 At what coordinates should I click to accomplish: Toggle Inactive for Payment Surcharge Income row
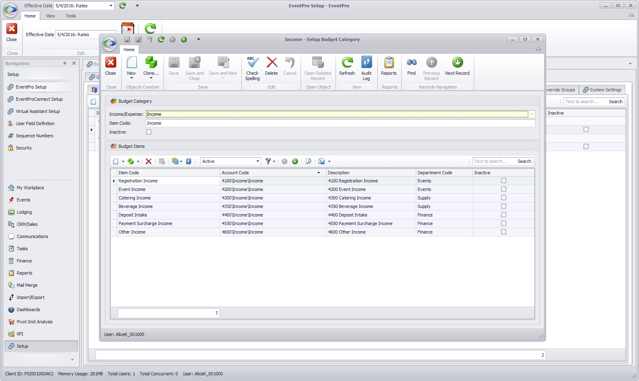tap(503, 223)
